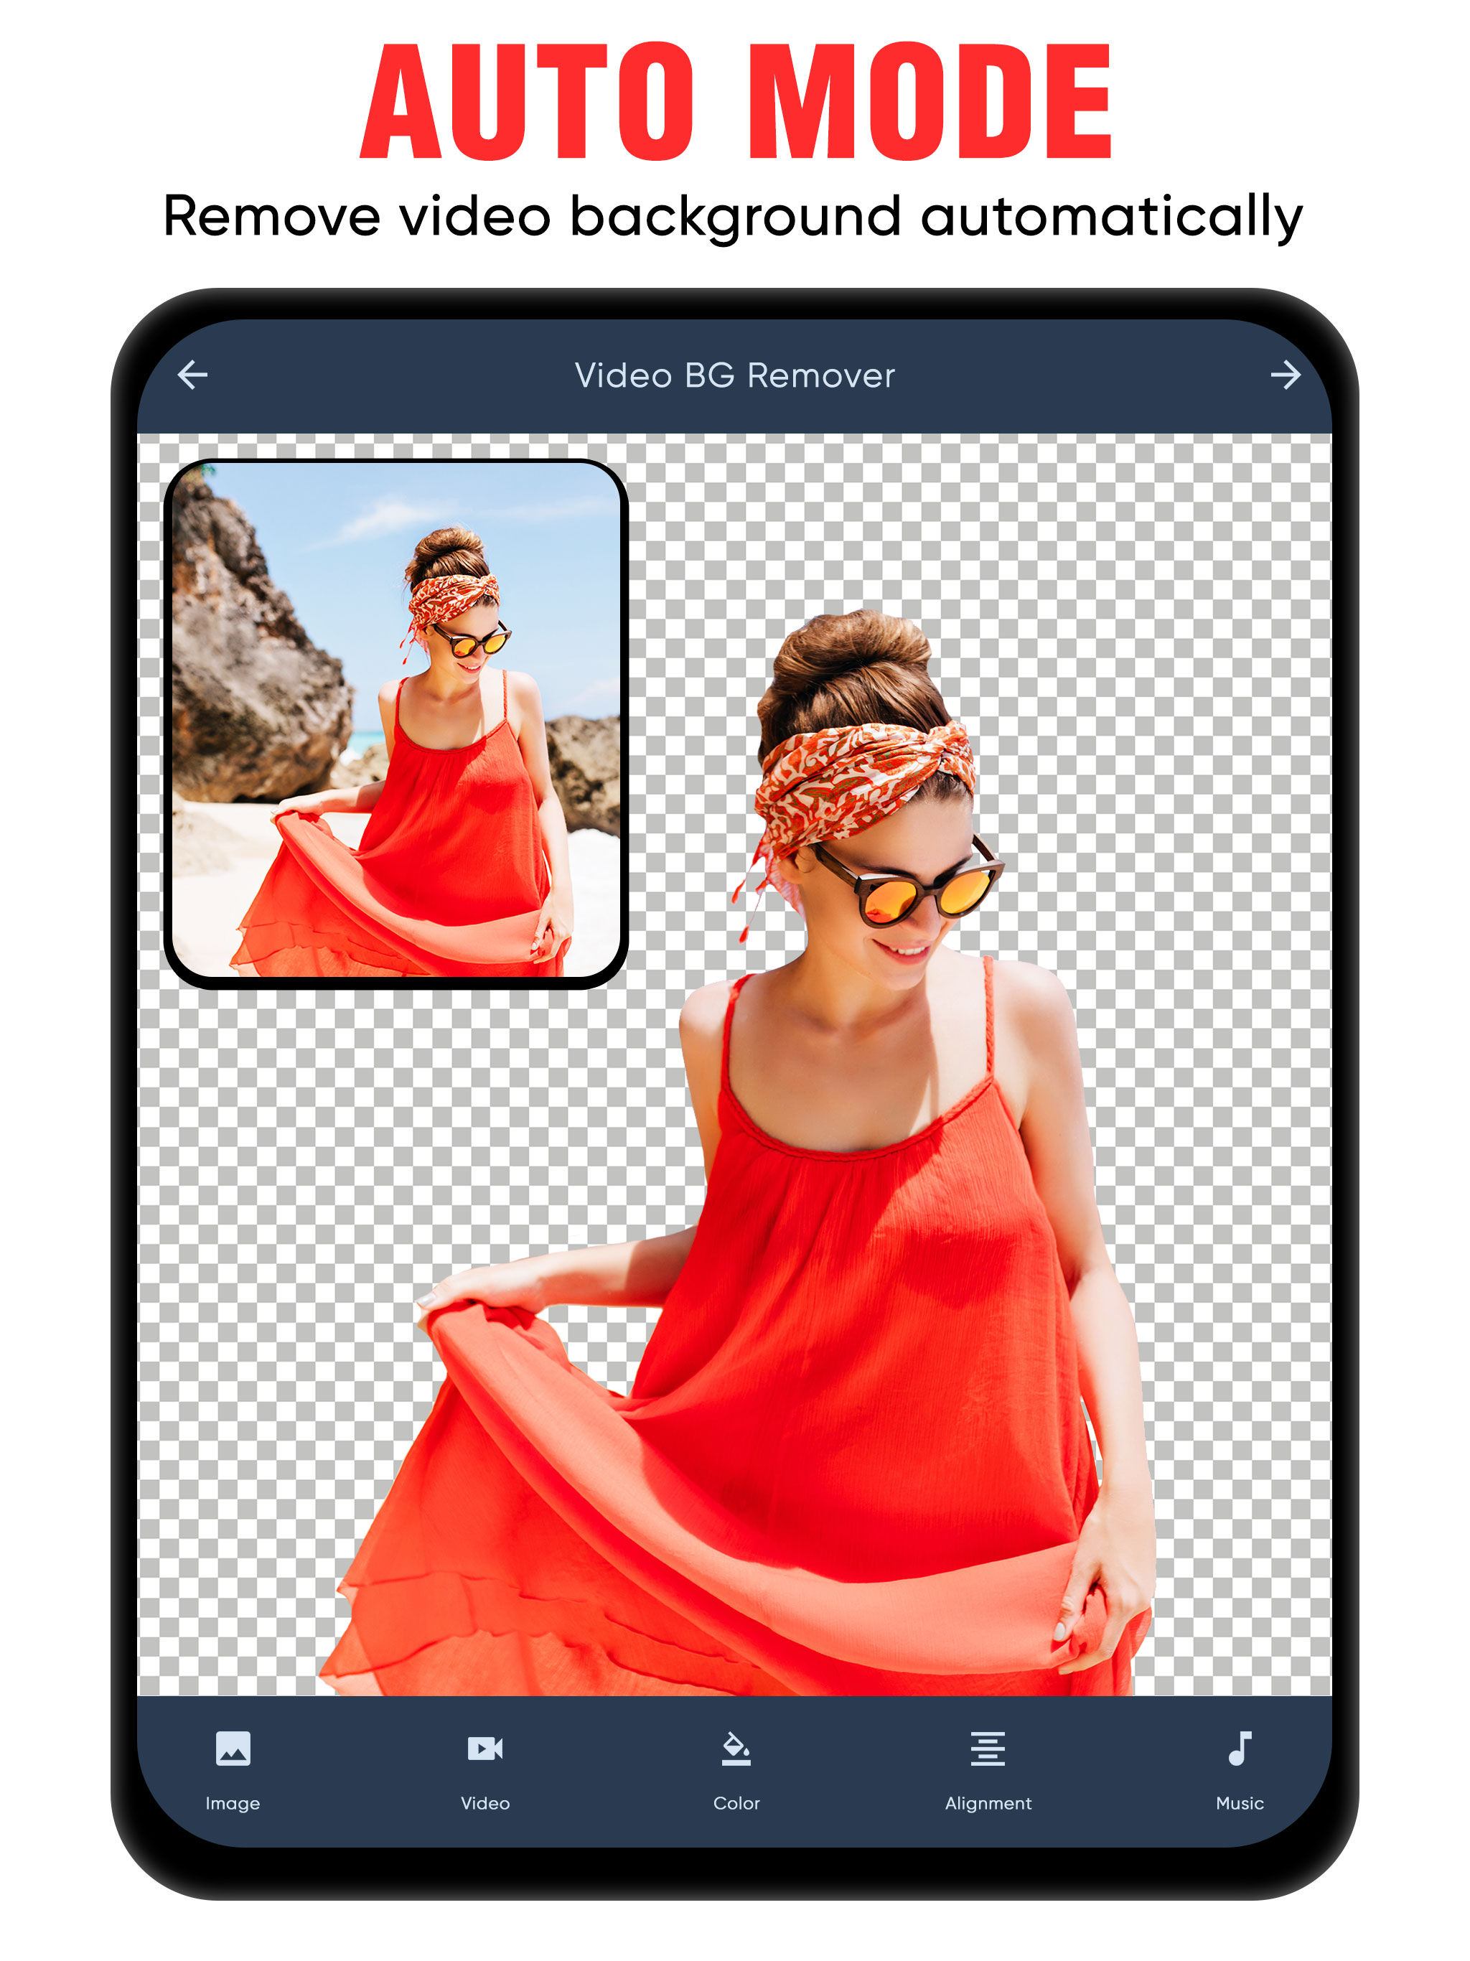
Task: Click the Video BG Remover title
Action: [x=734, y=376]
